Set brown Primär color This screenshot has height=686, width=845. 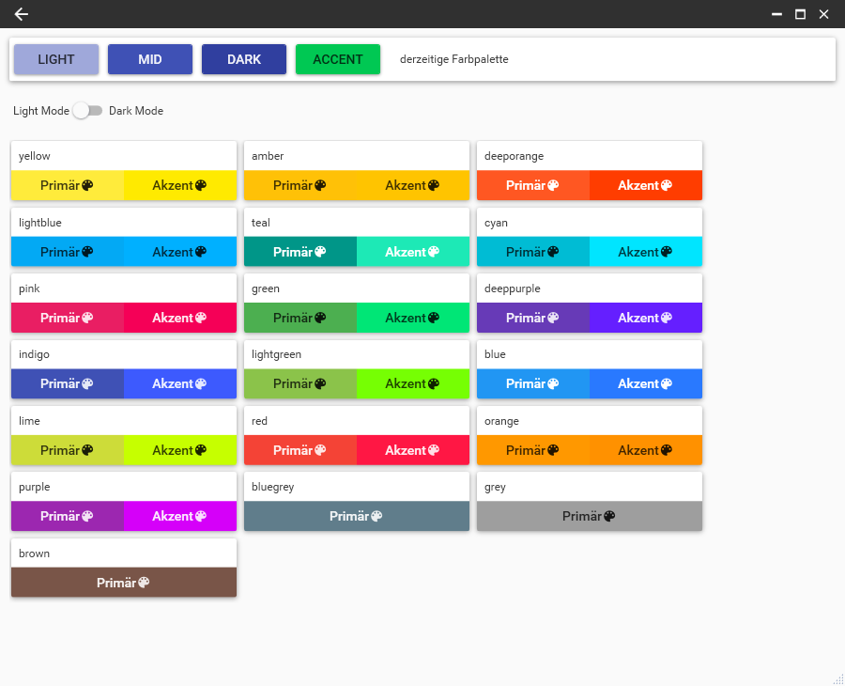point(124,583)
